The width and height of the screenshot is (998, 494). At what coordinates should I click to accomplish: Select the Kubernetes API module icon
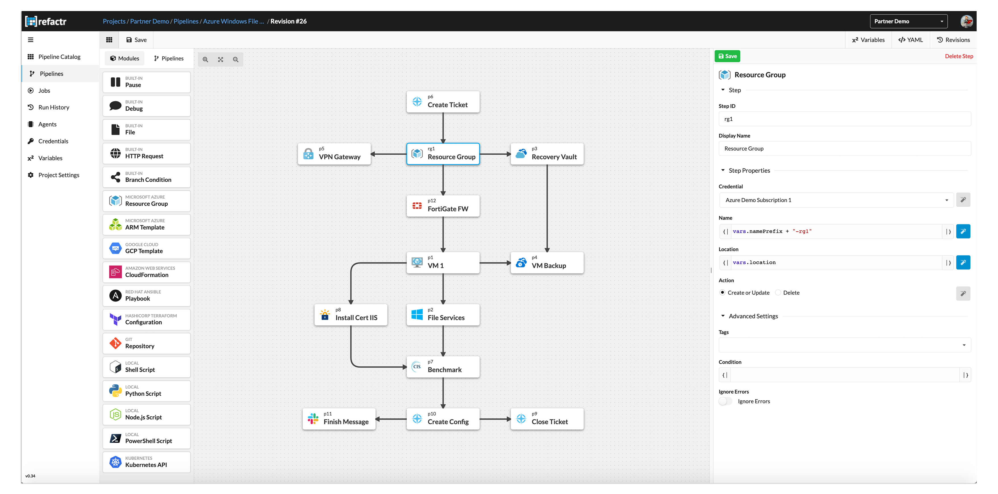click(x=115, y=461)
